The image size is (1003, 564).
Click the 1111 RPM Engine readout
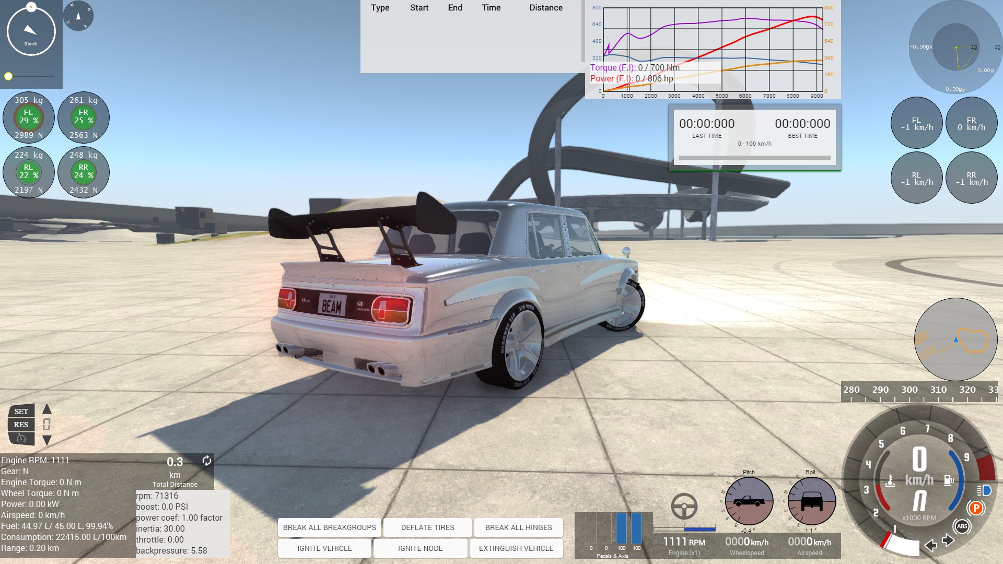click(x=684, y=546)
